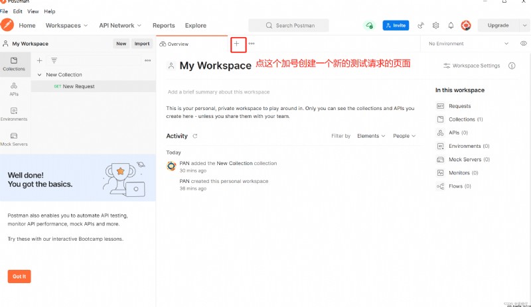The image size is (531, 307).
Task: Click the My Workspace title
Action: click(215, 66)
